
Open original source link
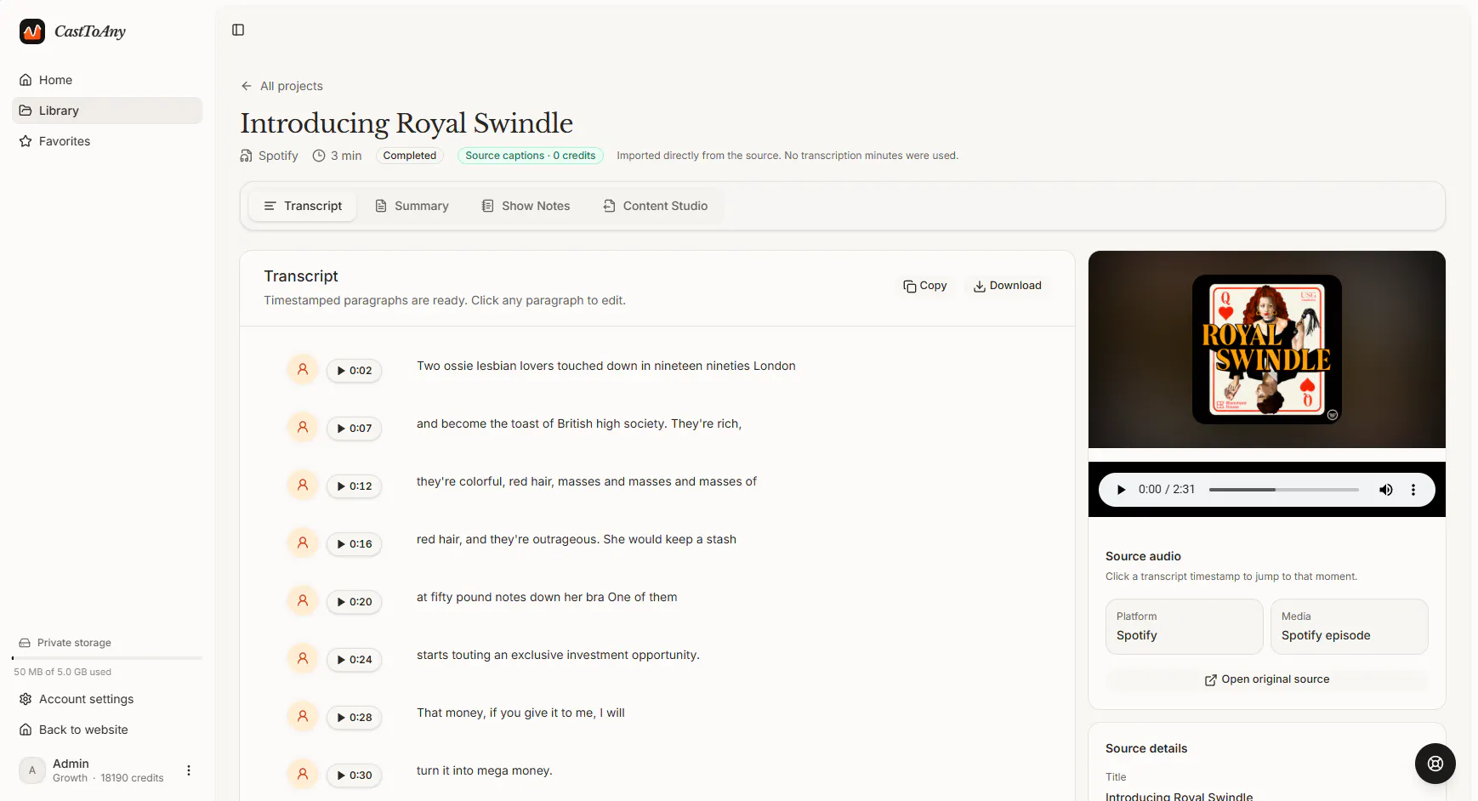[x=1267, y=679]
